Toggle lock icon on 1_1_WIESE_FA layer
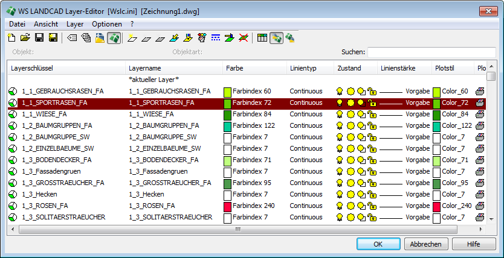 click(x=372, y=115)
